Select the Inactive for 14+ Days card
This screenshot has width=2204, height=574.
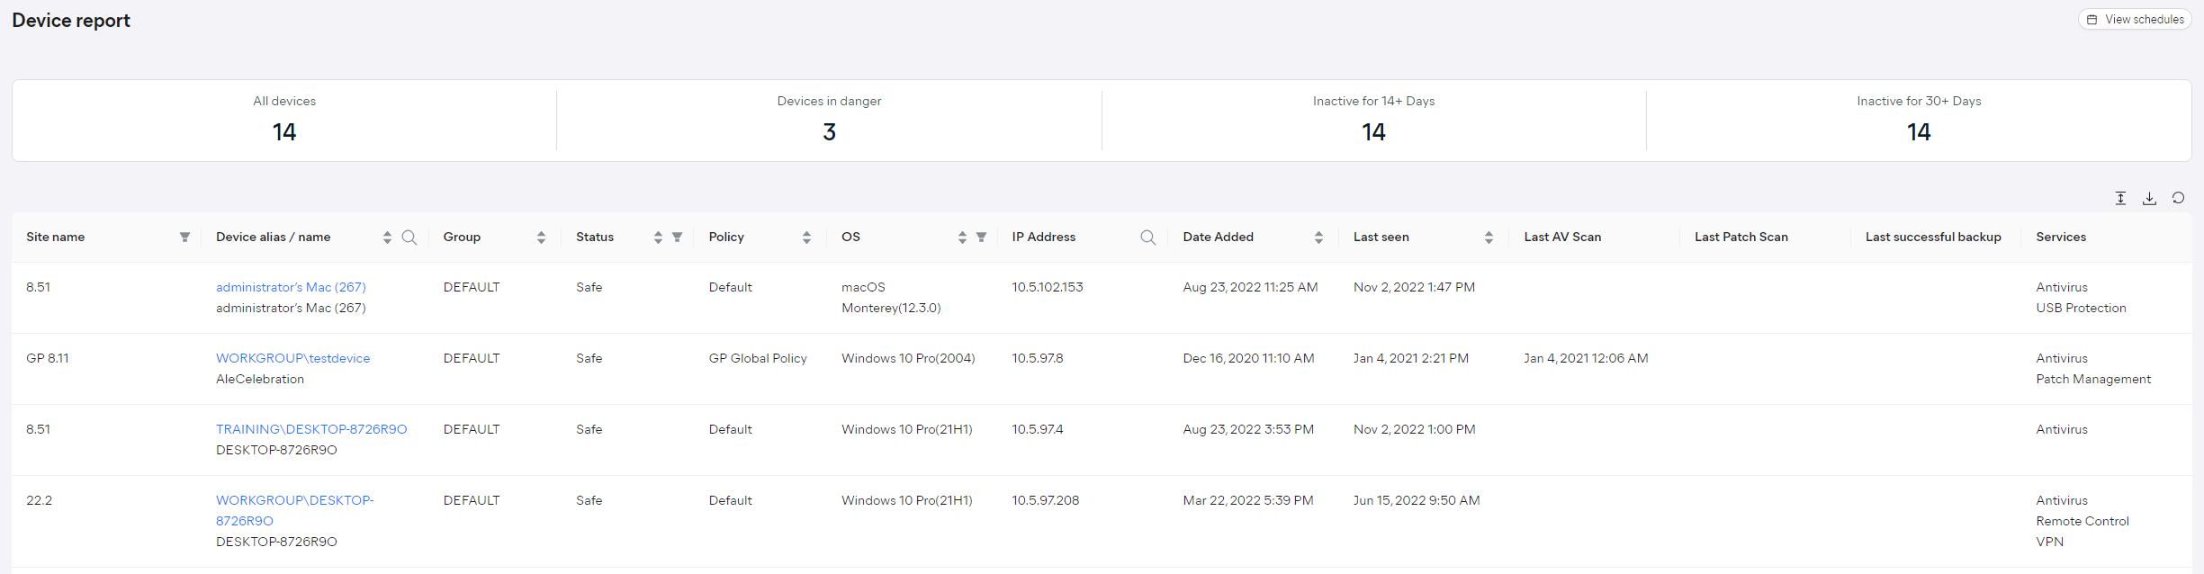1373,121
